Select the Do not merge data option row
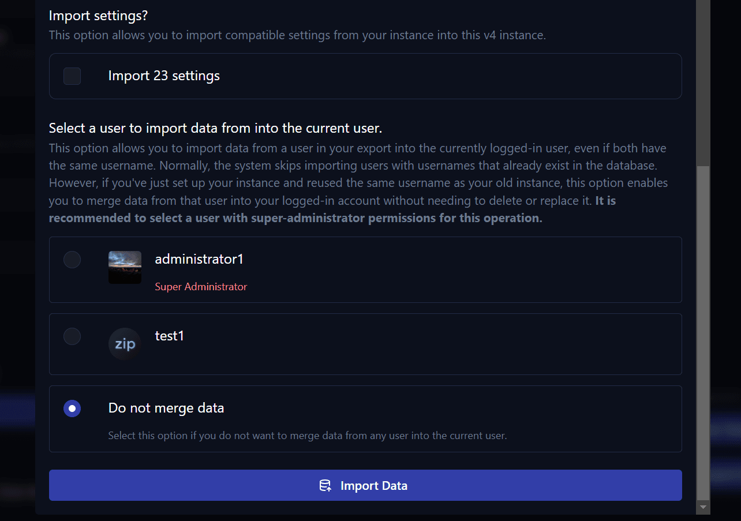 [x=365, y=419]
